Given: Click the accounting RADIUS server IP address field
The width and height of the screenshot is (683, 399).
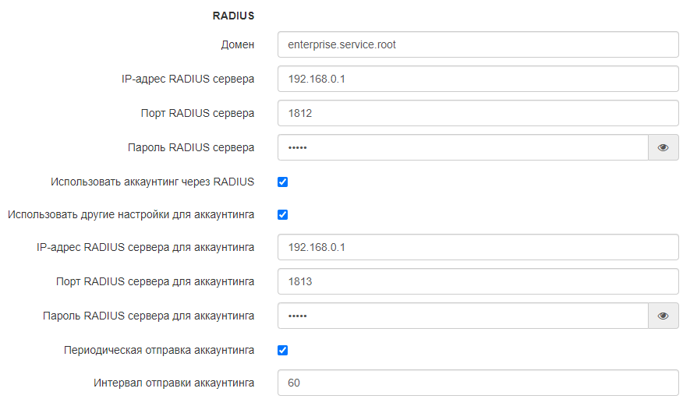Looking at the screenshot, I should 477,247.
